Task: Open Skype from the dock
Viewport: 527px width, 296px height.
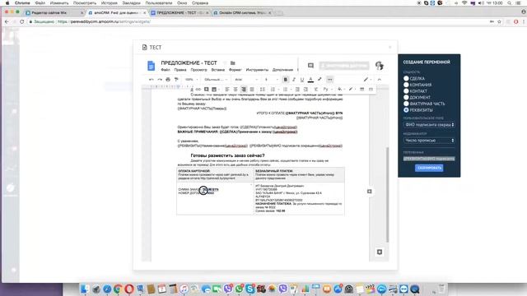Action: point(250,289)
